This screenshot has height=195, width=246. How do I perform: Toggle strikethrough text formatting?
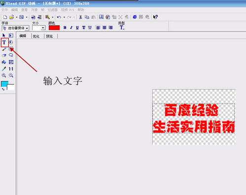click(84, 28)
